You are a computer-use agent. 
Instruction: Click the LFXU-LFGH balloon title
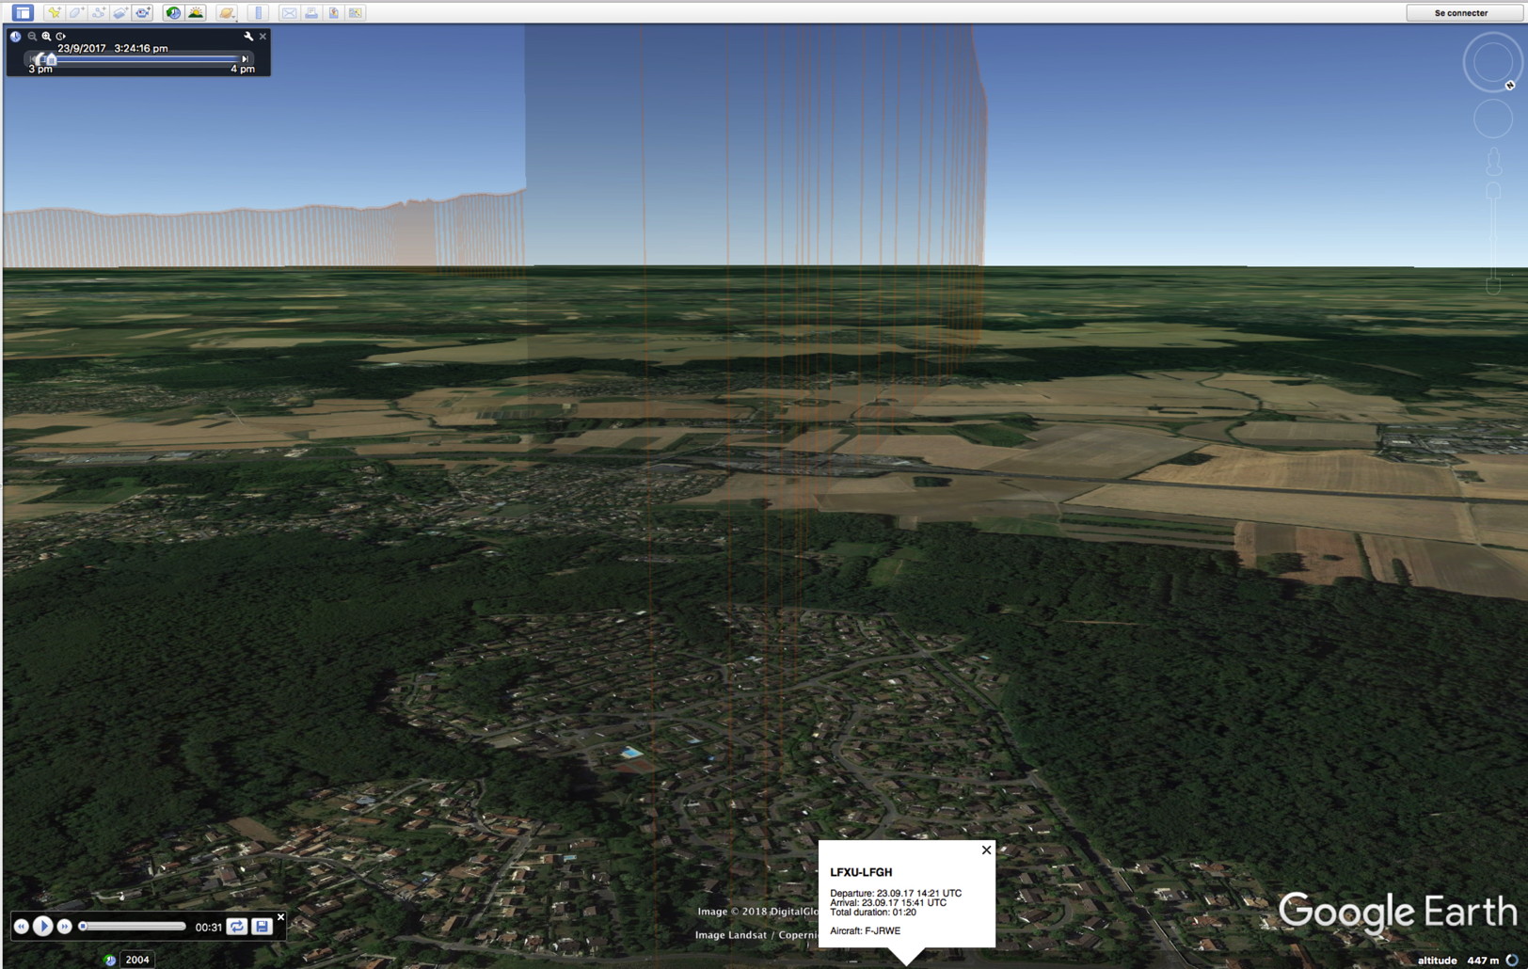click(x=861, y=872)
